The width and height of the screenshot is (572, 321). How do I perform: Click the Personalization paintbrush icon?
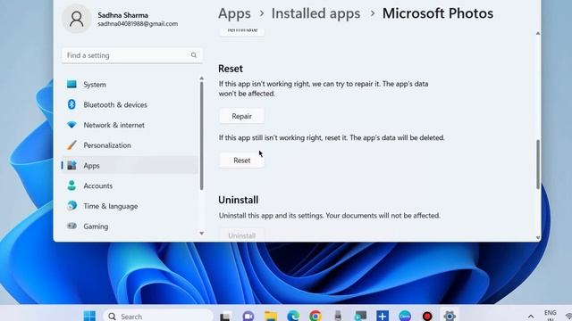tap(71, 145)
